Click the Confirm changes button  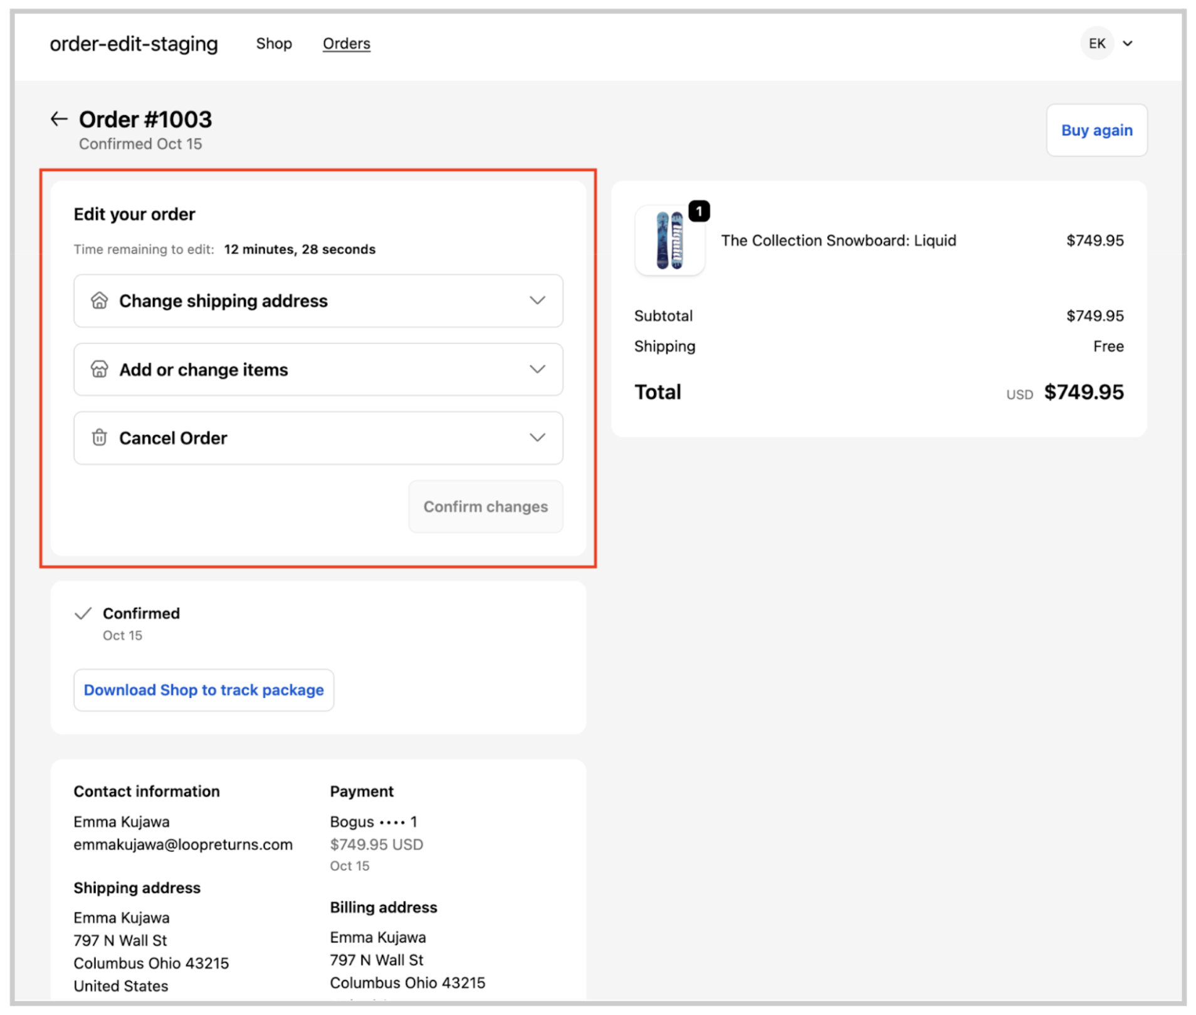point(485,506)
